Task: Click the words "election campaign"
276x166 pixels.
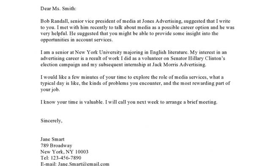Action: point(60,65)
